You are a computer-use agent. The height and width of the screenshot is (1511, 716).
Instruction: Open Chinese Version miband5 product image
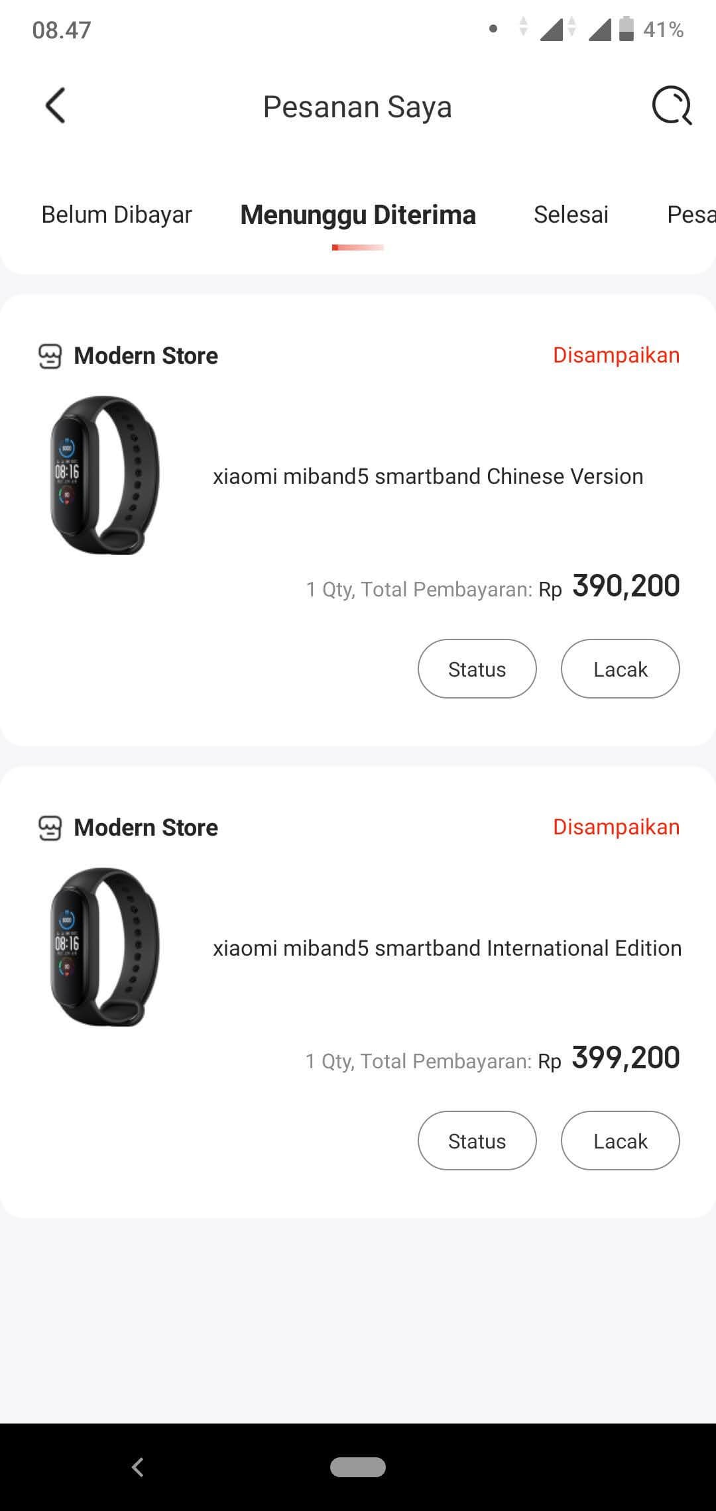pyautogui.click(x=105, y=475)
